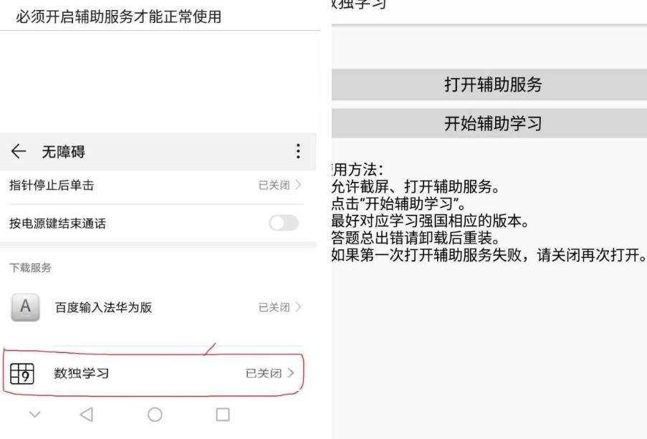This screenshot has width=647, height=439.
Task: Tap the 百度输入法华为版 keyboard icon
Action: [x=25, y=307]
